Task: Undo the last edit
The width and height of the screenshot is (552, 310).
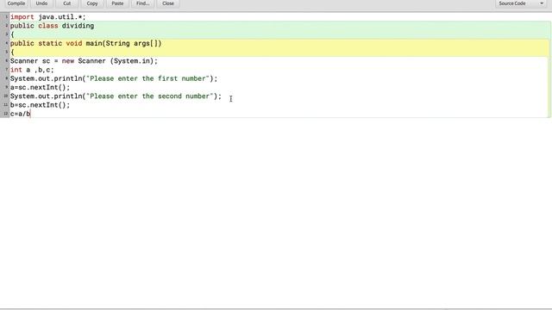Action: click(x=41, y=3)
